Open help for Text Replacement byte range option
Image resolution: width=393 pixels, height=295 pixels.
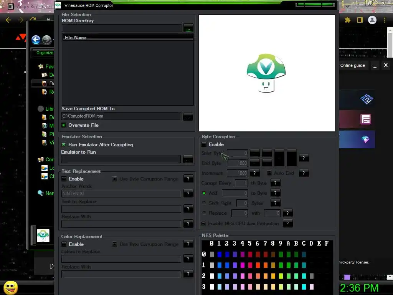(x=188, y=179)
